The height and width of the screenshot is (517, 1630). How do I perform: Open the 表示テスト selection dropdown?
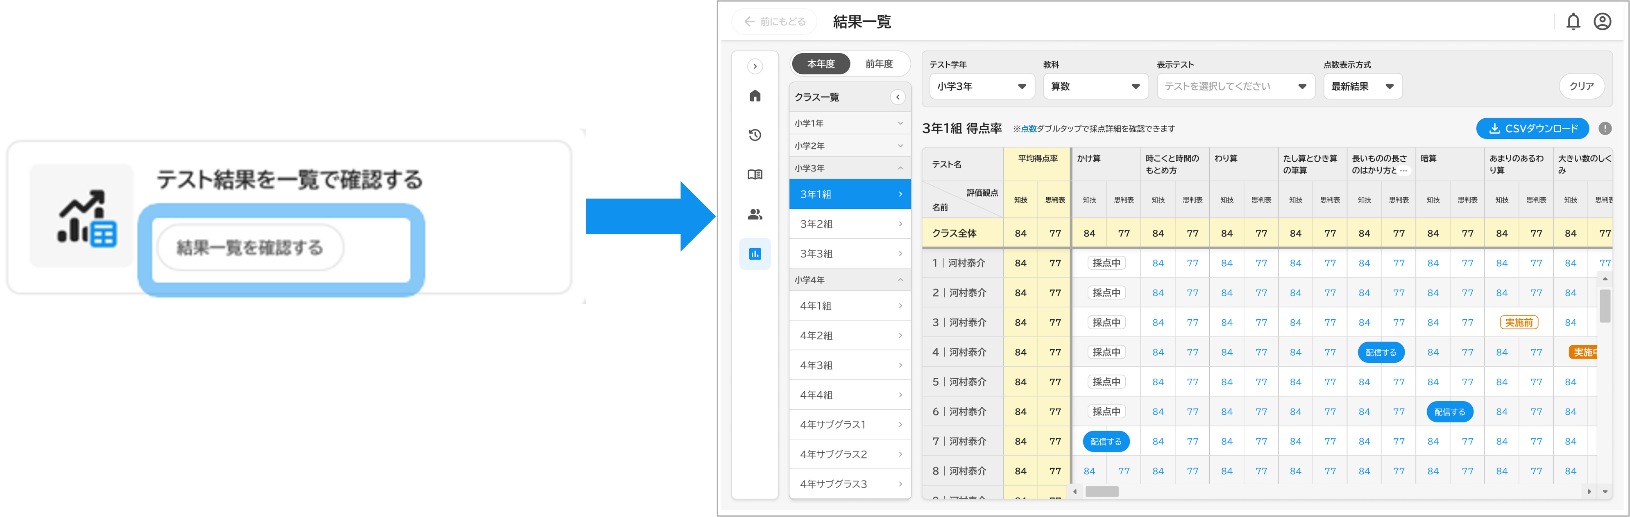tap(1235, 86)
